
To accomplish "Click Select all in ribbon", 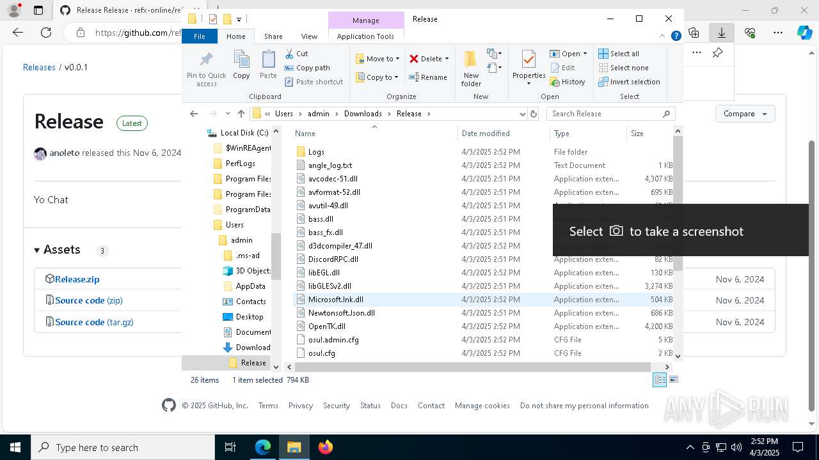I will (619, 54).
